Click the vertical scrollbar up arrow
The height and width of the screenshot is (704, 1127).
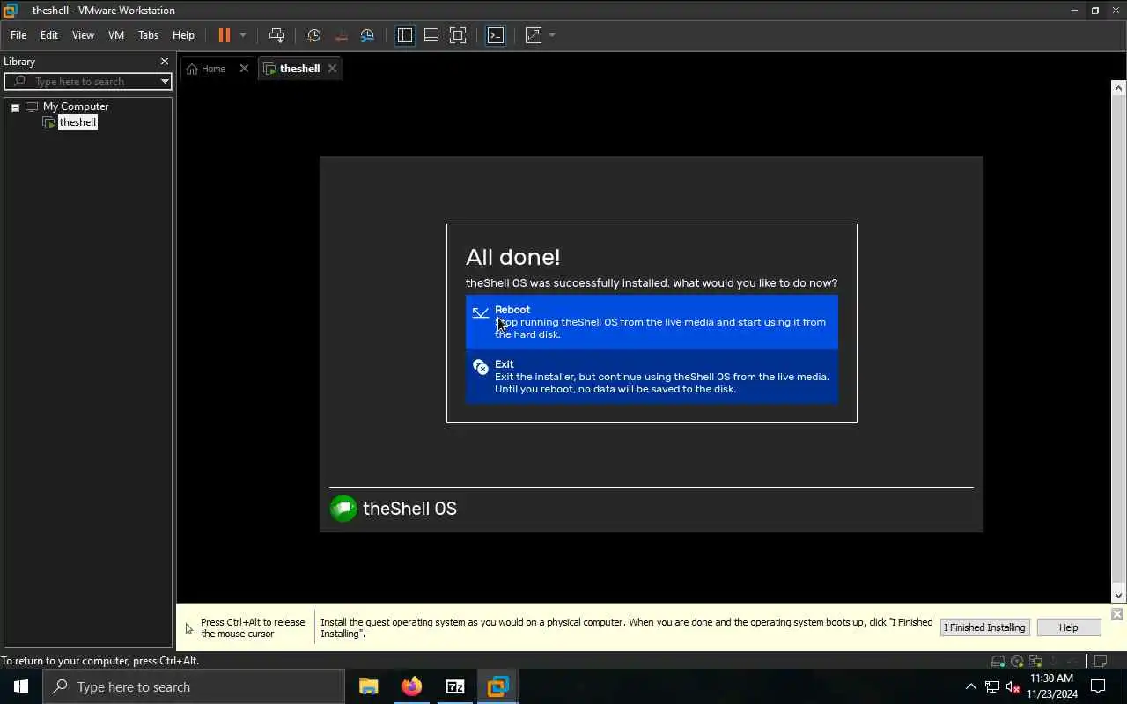pyautogui.click(x=1118, y=88)
